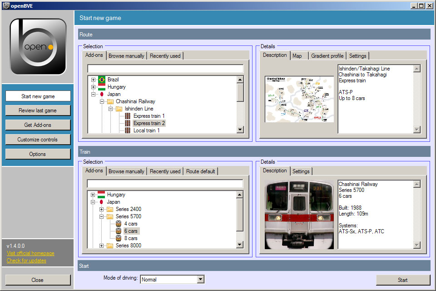Click the Hungary flag icon in train tree
This screenshot has height=291, width=436.
tap(101, 194)
